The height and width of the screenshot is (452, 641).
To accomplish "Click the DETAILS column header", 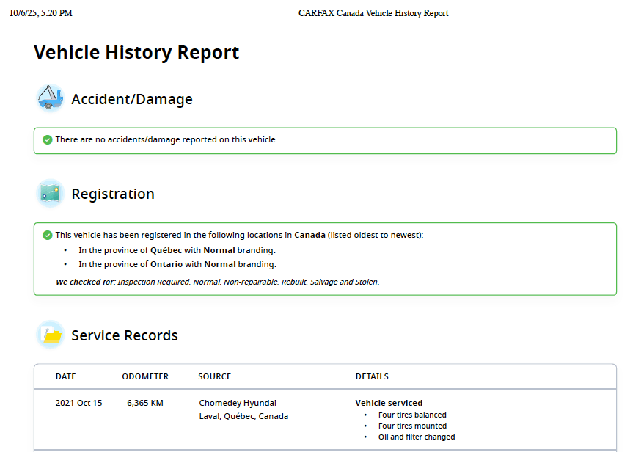I will [372, 376].
